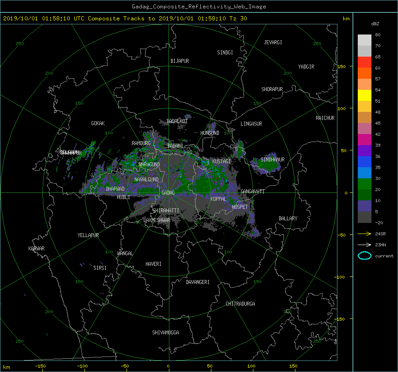The image size is (398, 372).
Task: Click the -150 km bottom axis tick label
Action: click(x=40, y=366)
